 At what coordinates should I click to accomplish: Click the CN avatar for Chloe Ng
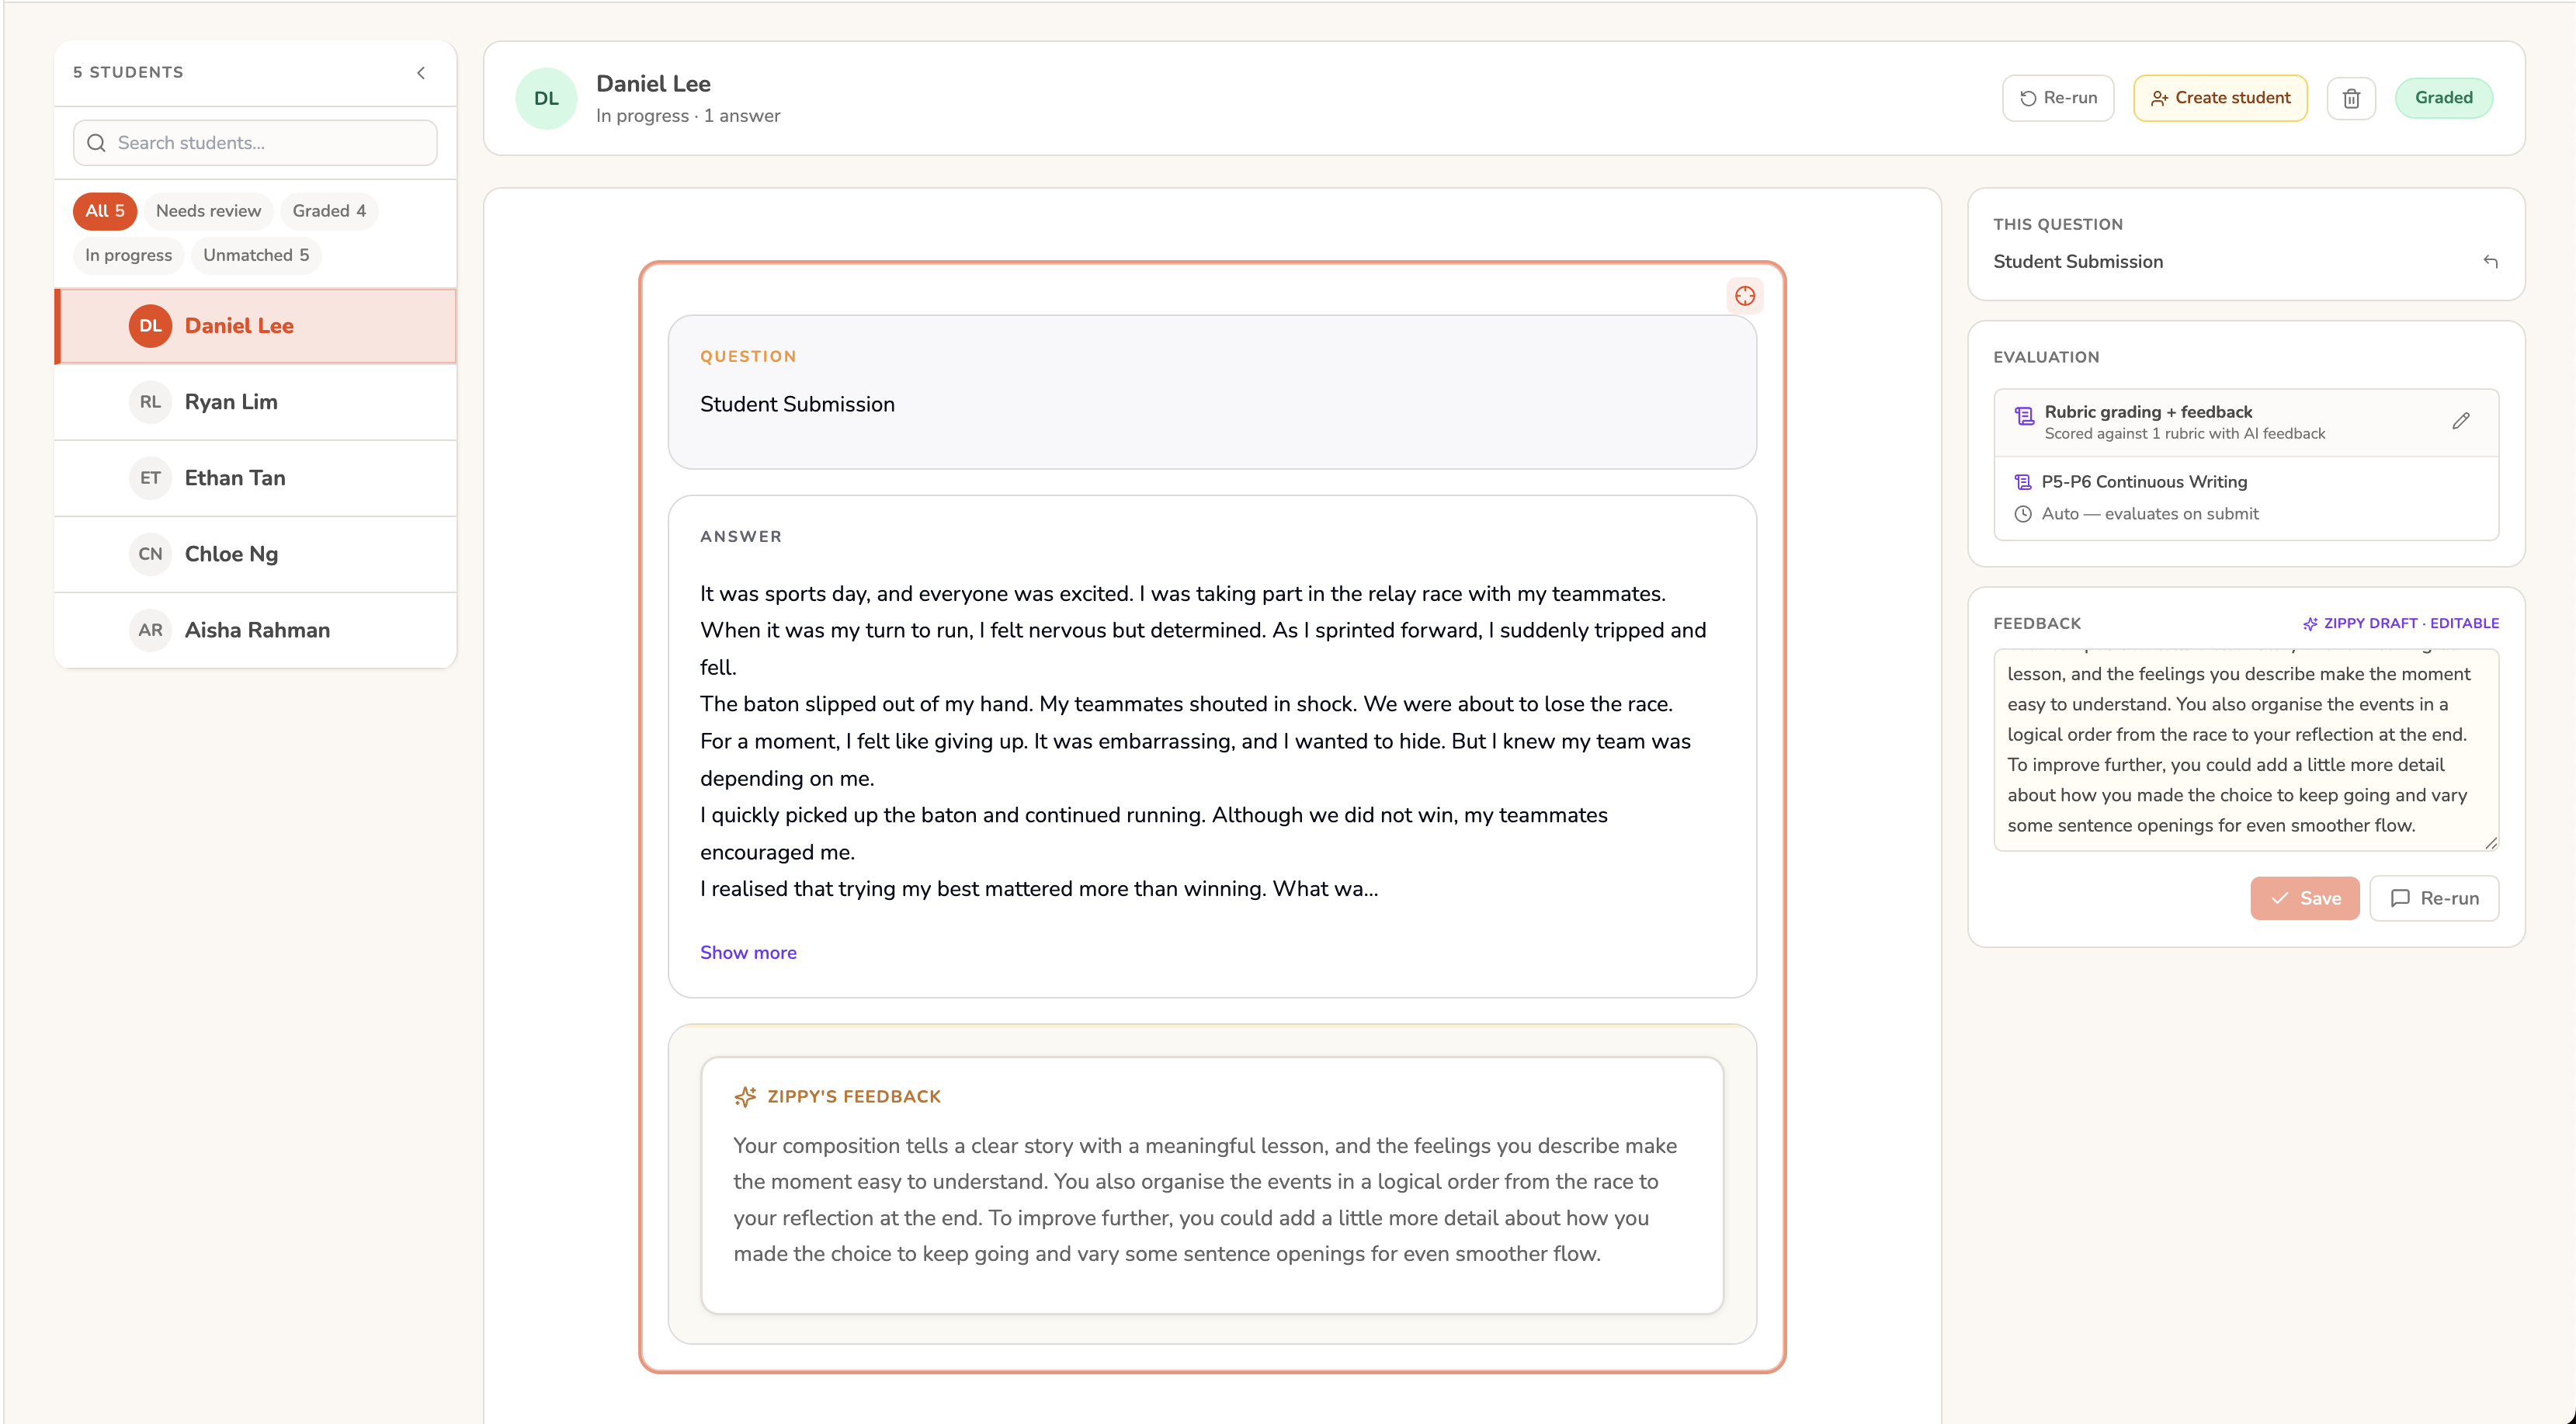pos(150,554)
